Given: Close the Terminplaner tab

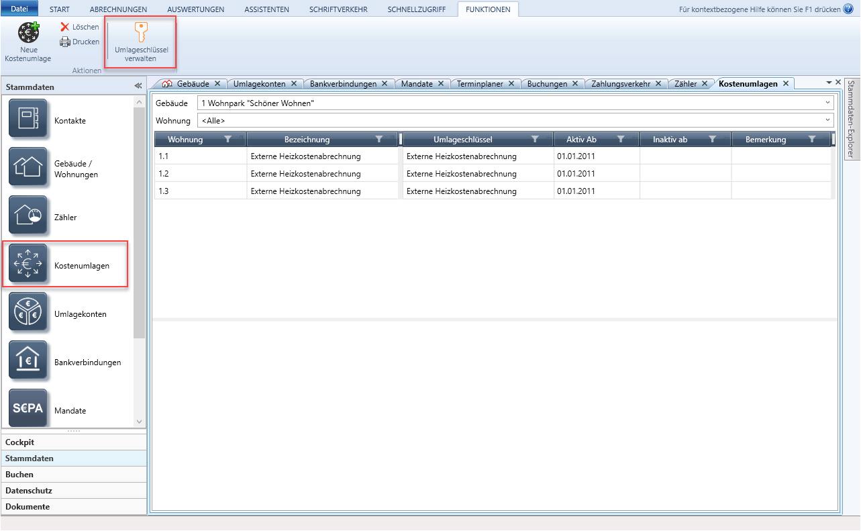Looking at the screenshot, I should 511,84.
